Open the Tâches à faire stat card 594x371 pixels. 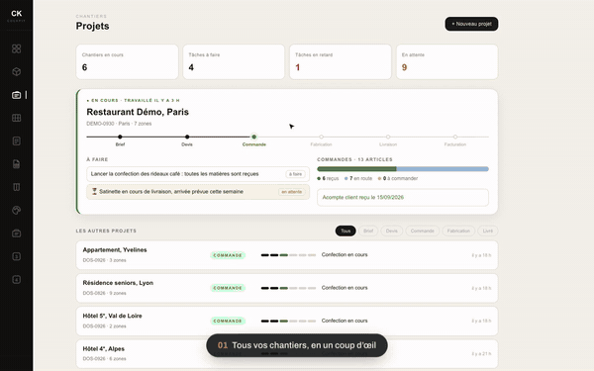coord(234,61)
